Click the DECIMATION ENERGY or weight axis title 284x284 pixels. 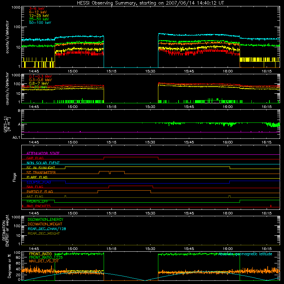click(5, 230)
